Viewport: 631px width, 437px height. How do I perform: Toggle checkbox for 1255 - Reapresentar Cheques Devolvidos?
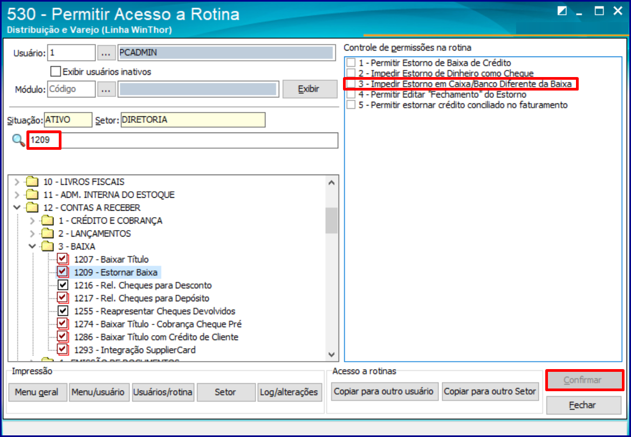[63, 311]
